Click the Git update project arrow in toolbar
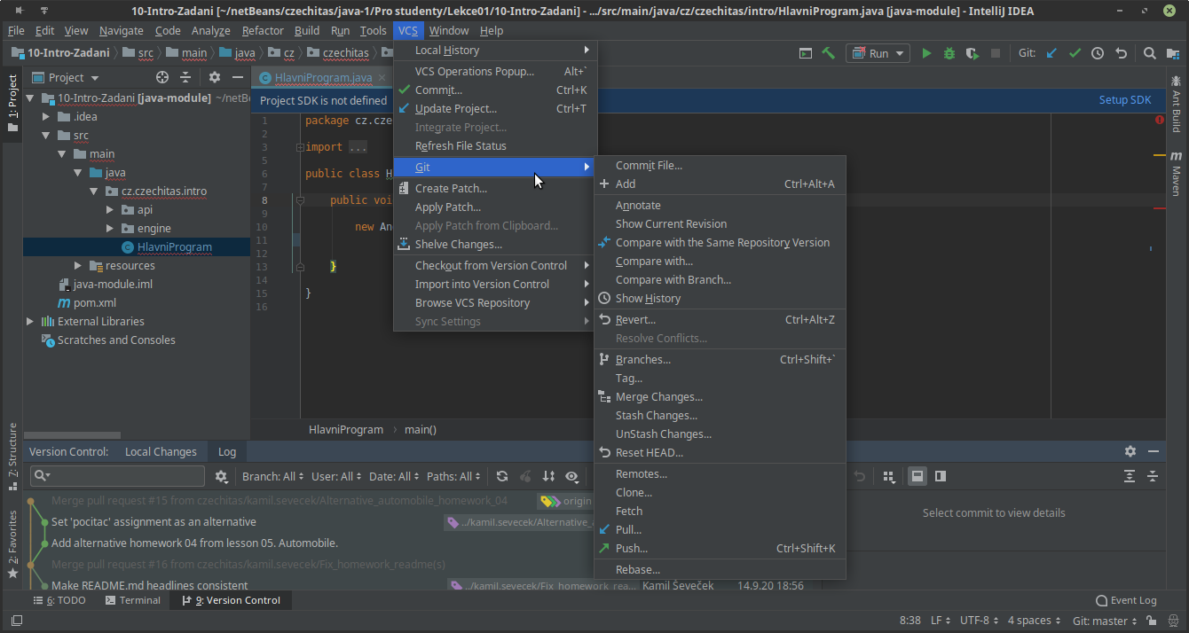 point(1051,53)
